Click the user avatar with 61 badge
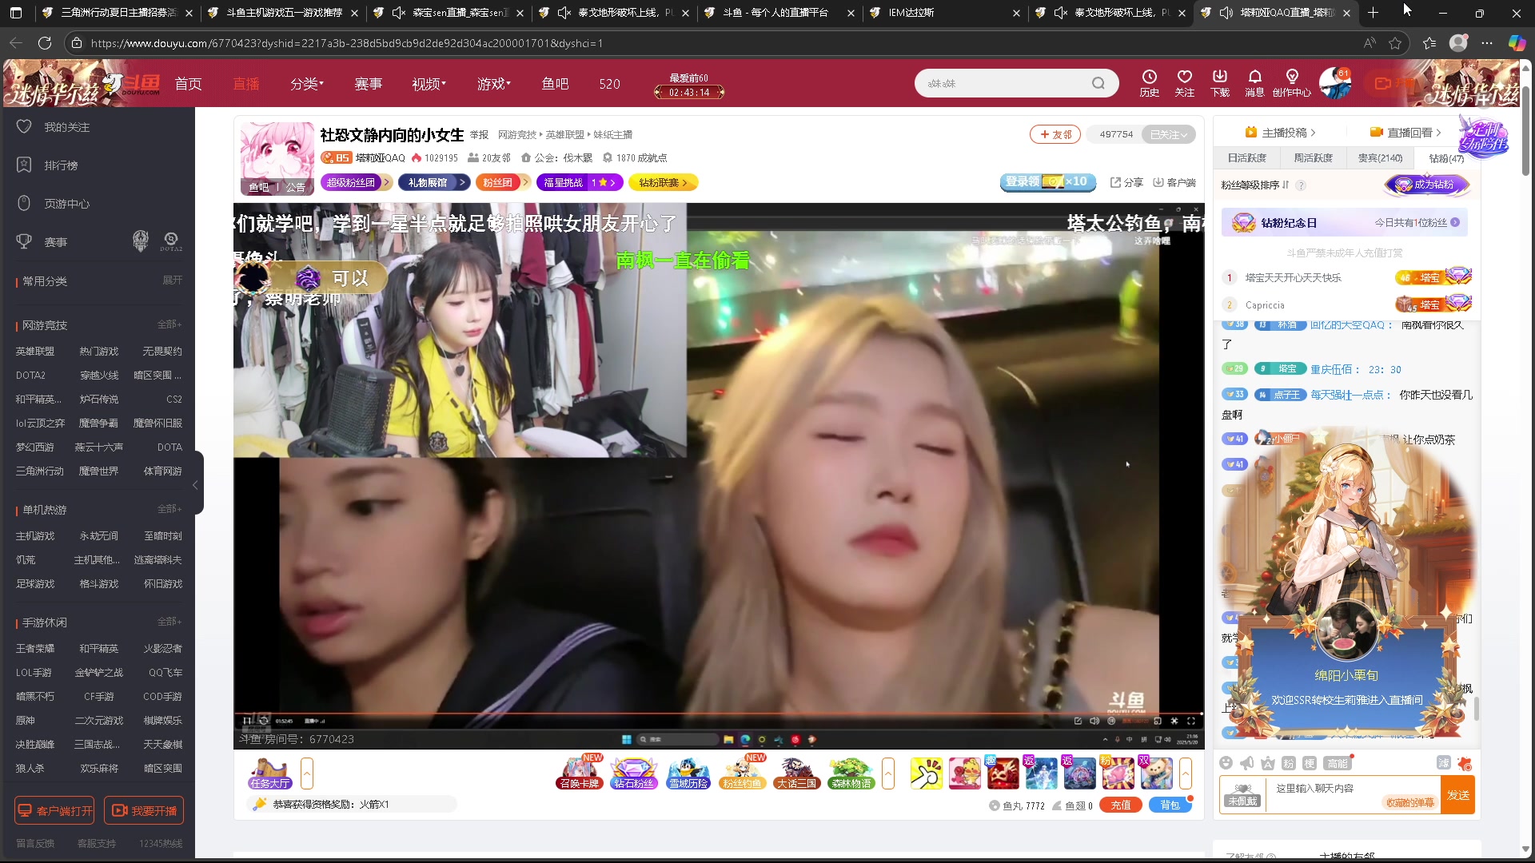This screenshot has height=863, width=1535. click(x=1334, y=83)
